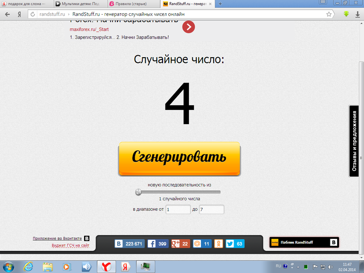
Task: Open the 'Приложение во Вконтакте' link
Action: click(57, 239)
